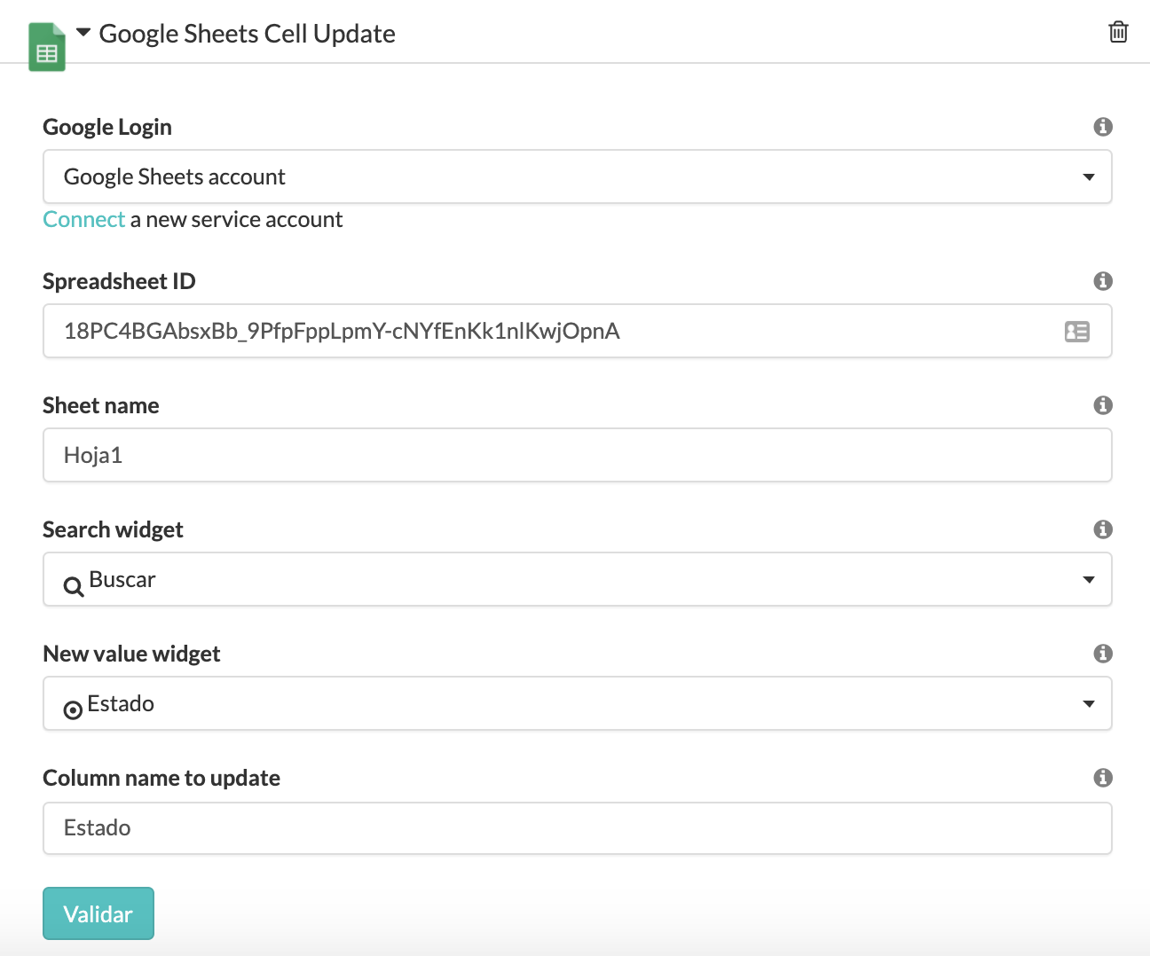Open the Google Sheets account dropdown
This screenshot has width=1150, height=956.
(578, 176)
